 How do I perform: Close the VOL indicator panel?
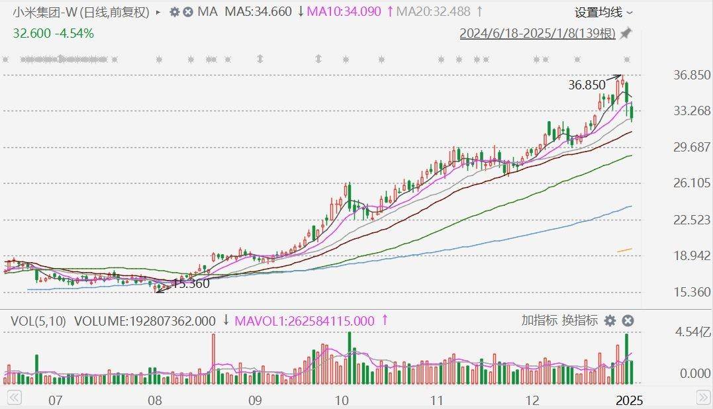[x=628, y=321]
